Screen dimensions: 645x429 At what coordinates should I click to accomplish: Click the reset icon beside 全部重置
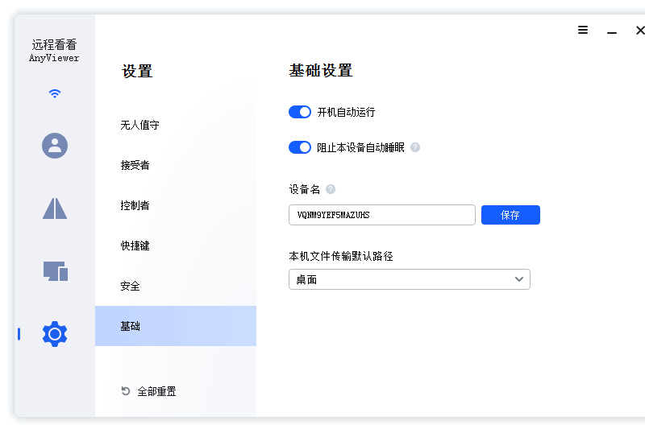click(126, 391)
